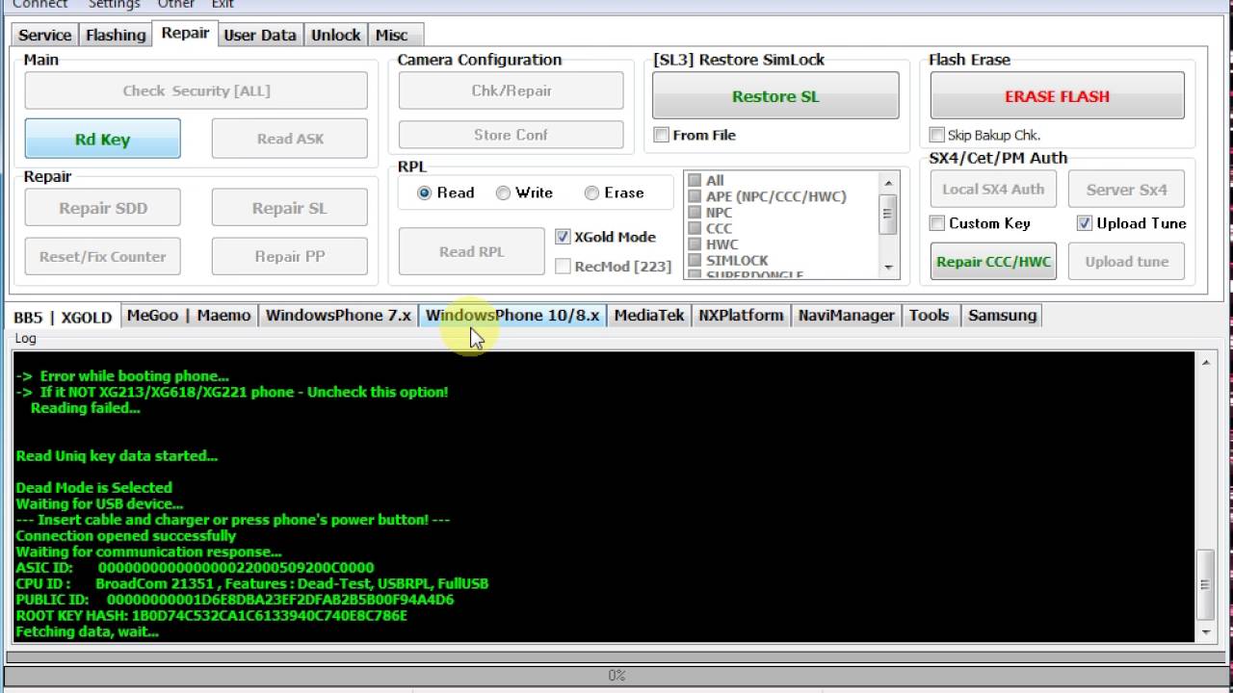The width and height of the screenshot is (1233, 693).
Task: Check the NPC list item
Action: coord(695,213)
